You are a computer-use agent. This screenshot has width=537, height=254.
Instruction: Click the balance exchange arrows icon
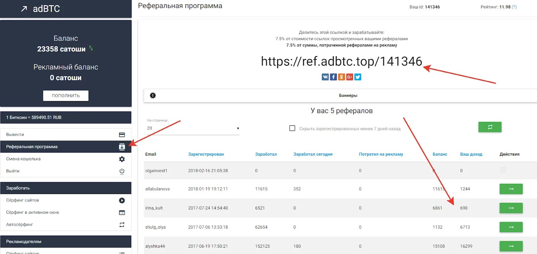(x=91, y=48)
